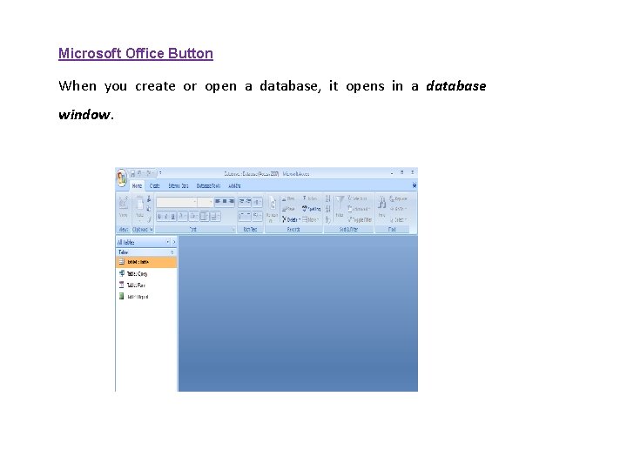Toggle Bold formatting
The image size is (627, 470).
[x=159, y=216]
